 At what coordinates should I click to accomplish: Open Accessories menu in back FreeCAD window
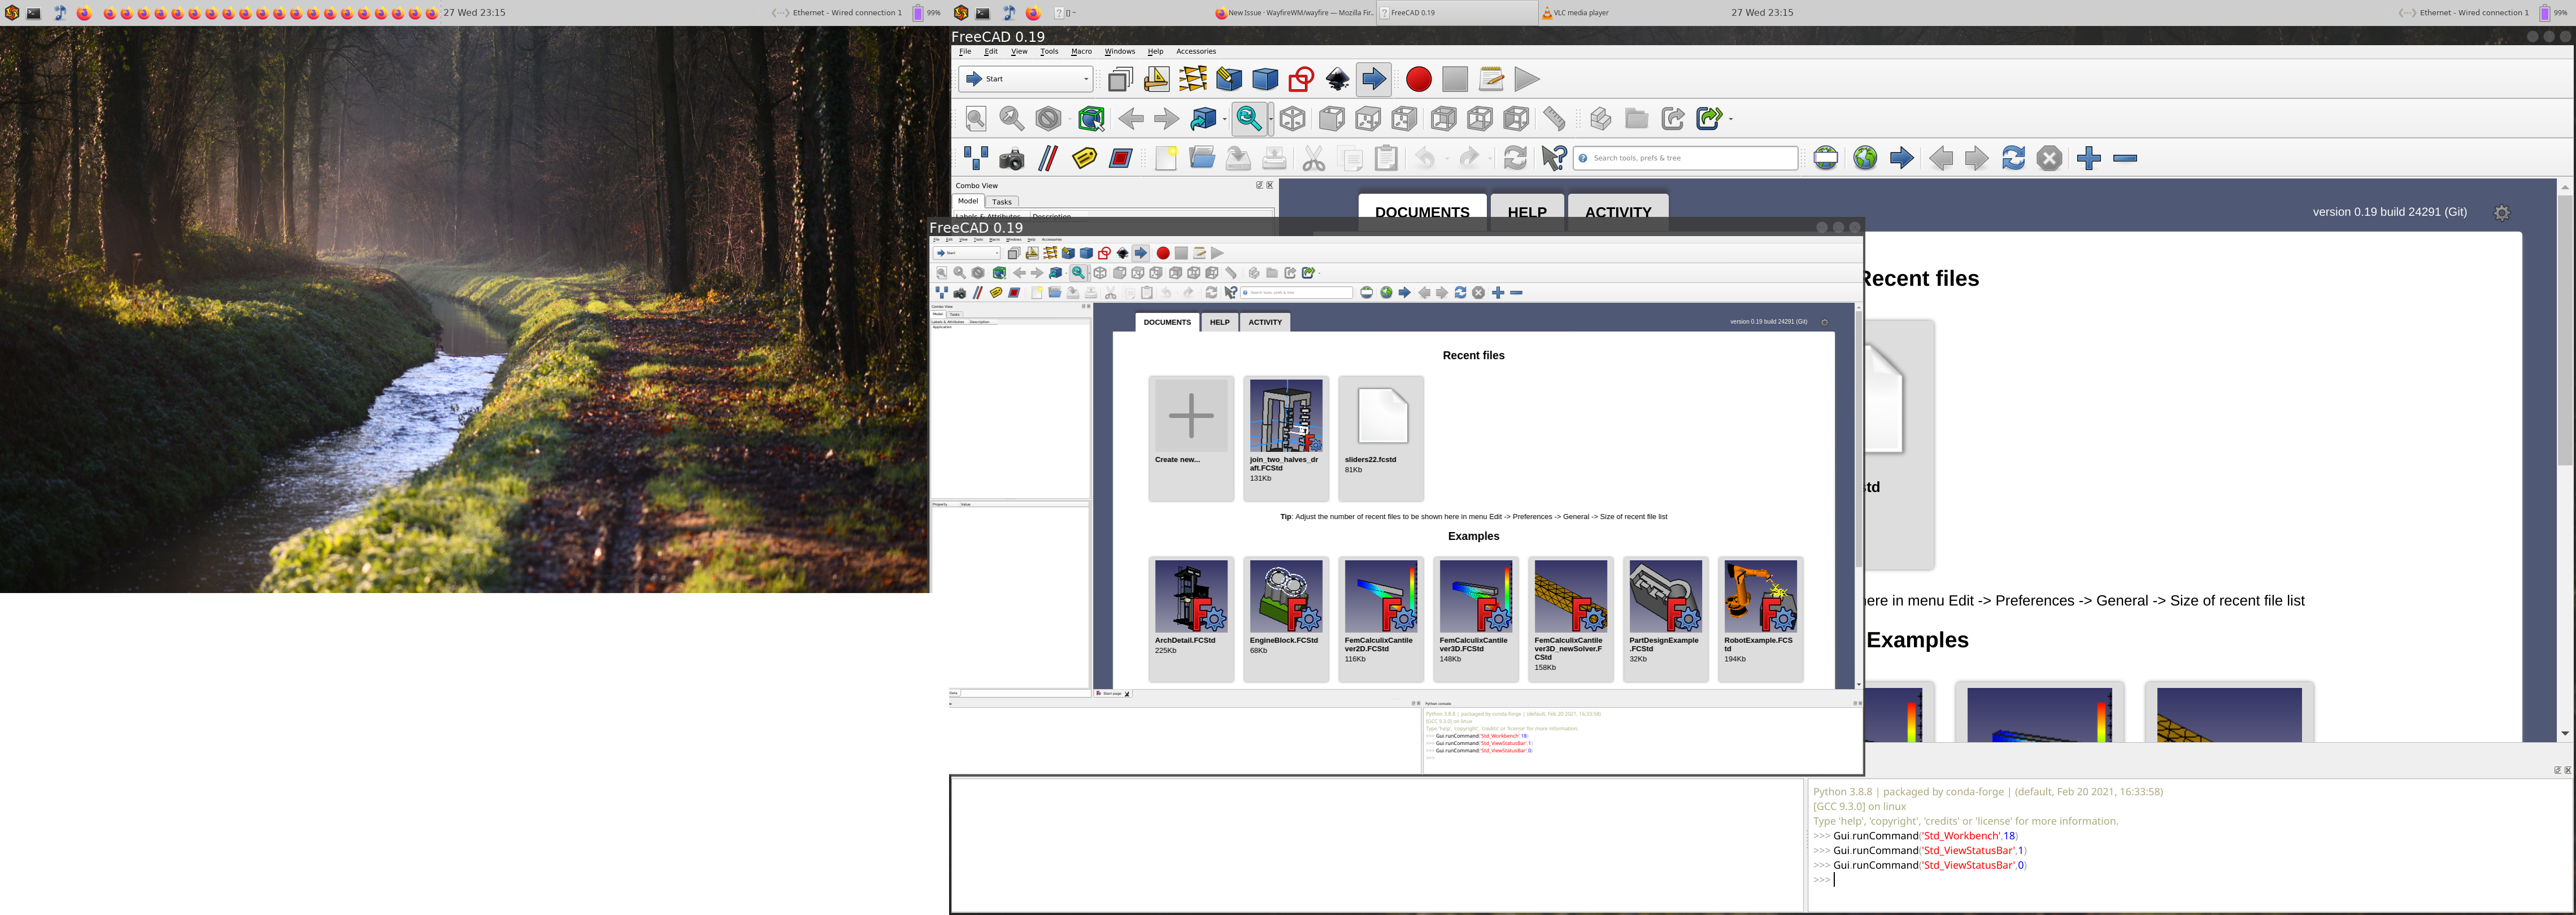tap(1196, 51)
